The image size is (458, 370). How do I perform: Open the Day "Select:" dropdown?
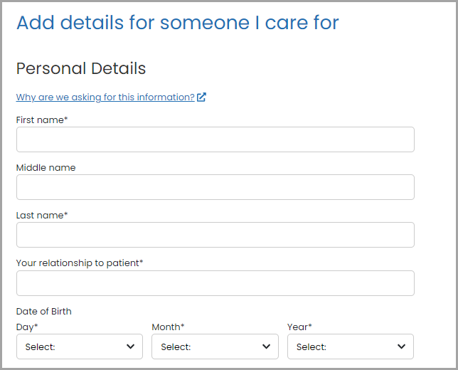[x=79, y=347]
